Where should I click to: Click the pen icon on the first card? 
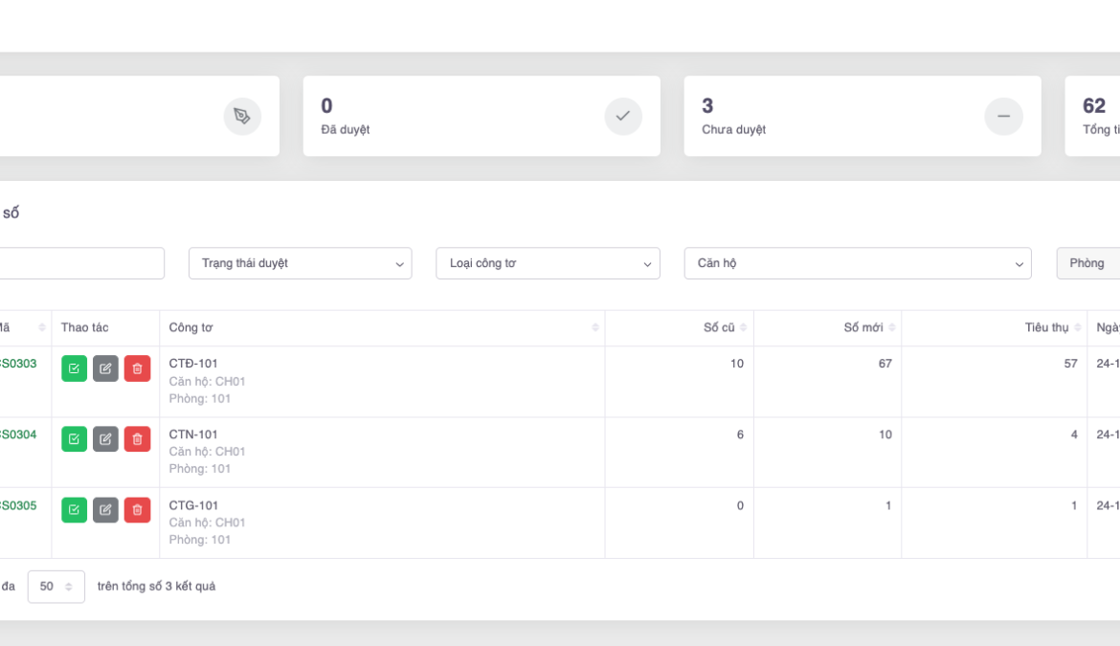pos(242,116)
